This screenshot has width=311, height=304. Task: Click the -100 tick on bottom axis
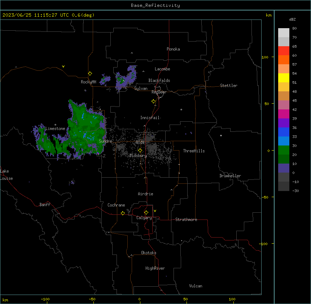[45, 299]
